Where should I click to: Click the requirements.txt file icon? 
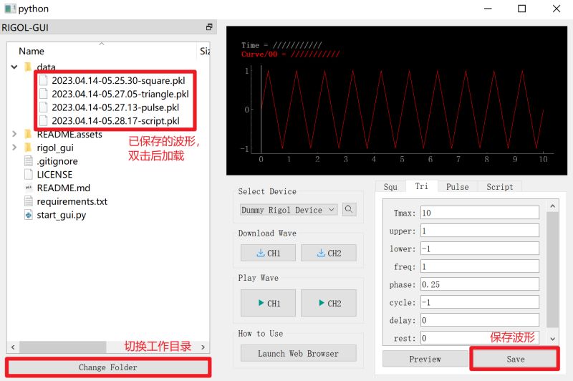[29, 201]
